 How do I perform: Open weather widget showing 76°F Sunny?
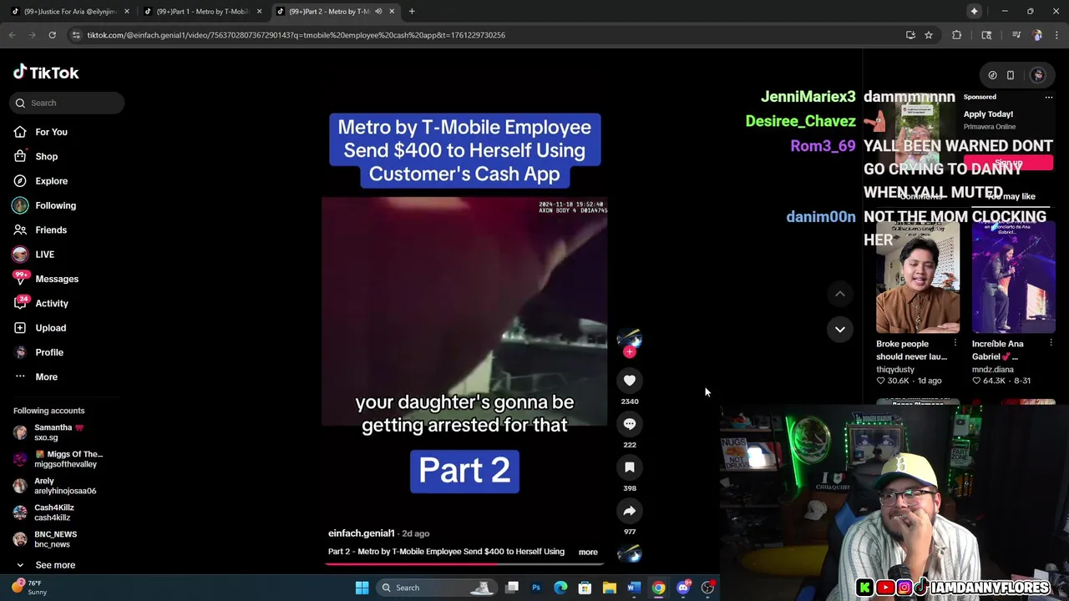tap(29, 588)
